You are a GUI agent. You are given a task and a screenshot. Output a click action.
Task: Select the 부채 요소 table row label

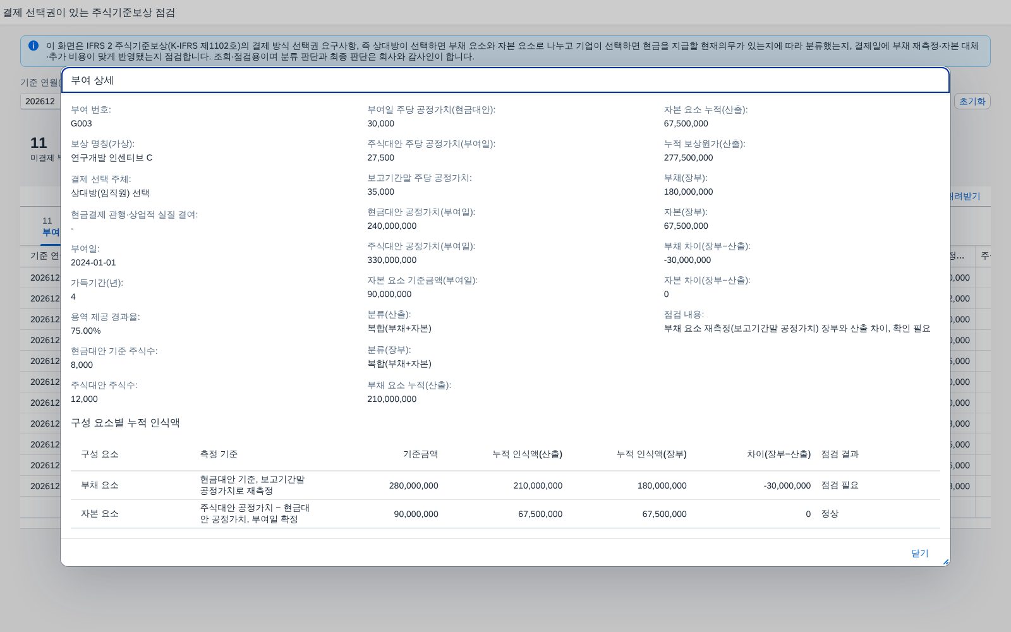coord(100,485)
